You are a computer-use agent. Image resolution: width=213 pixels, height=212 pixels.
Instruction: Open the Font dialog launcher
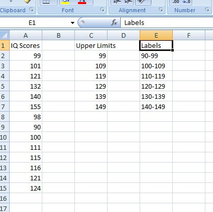(102, 10)
